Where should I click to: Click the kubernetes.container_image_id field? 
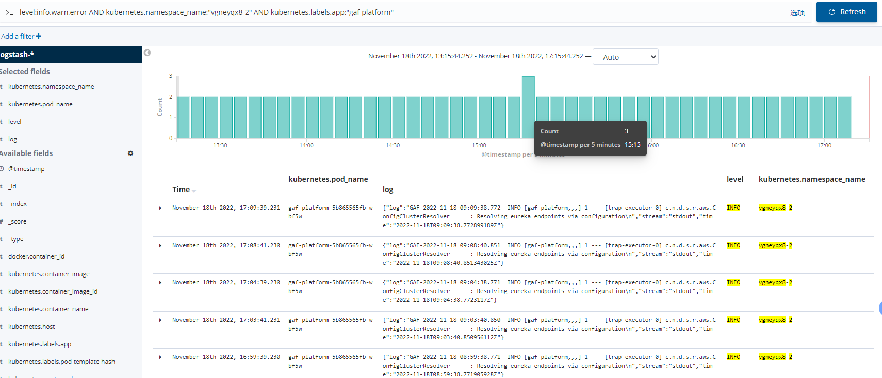coord(53,291)
